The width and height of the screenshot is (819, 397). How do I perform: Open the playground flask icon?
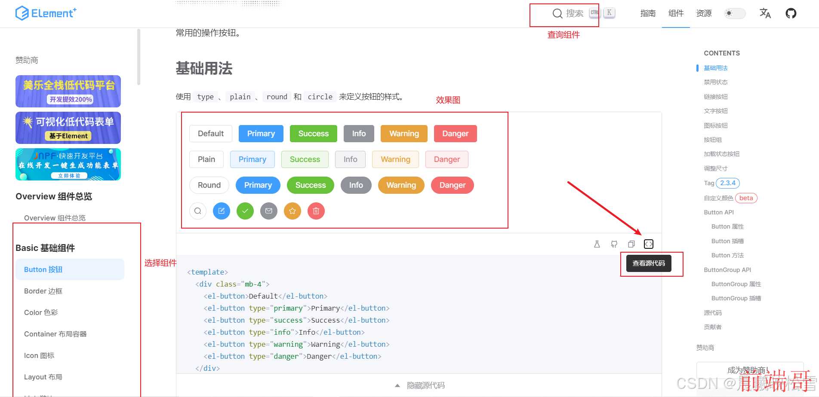(x=597, y=244)
